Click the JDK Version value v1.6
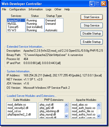Viewport: 109px width, 127px height. (x=26, y=84)
